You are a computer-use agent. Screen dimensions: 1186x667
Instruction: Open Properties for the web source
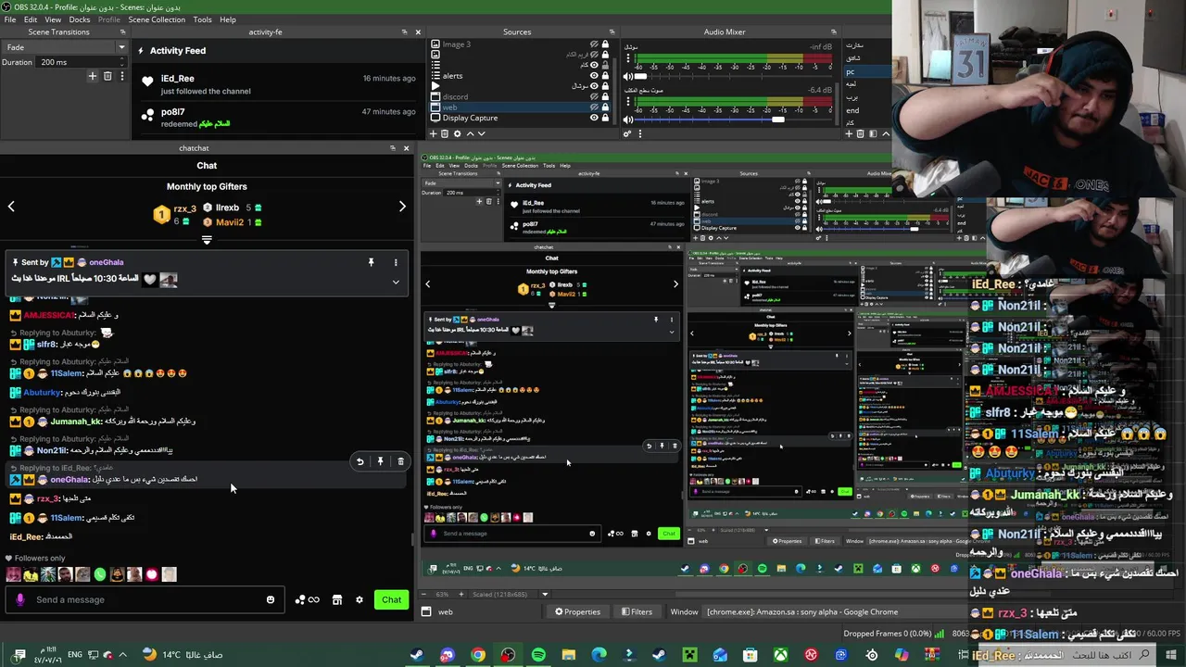[577, 611]
